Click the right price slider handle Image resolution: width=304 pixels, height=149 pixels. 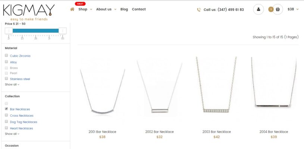coord(63,31)
